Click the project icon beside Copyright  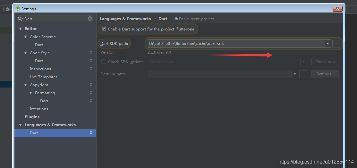pos(91,85)
